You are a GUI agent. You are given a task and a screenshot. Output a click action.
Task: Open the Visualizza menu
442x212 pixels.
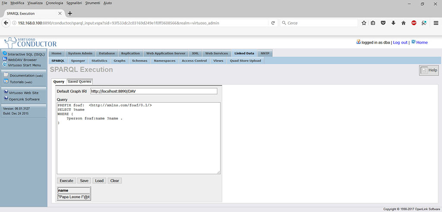[35, 3]
